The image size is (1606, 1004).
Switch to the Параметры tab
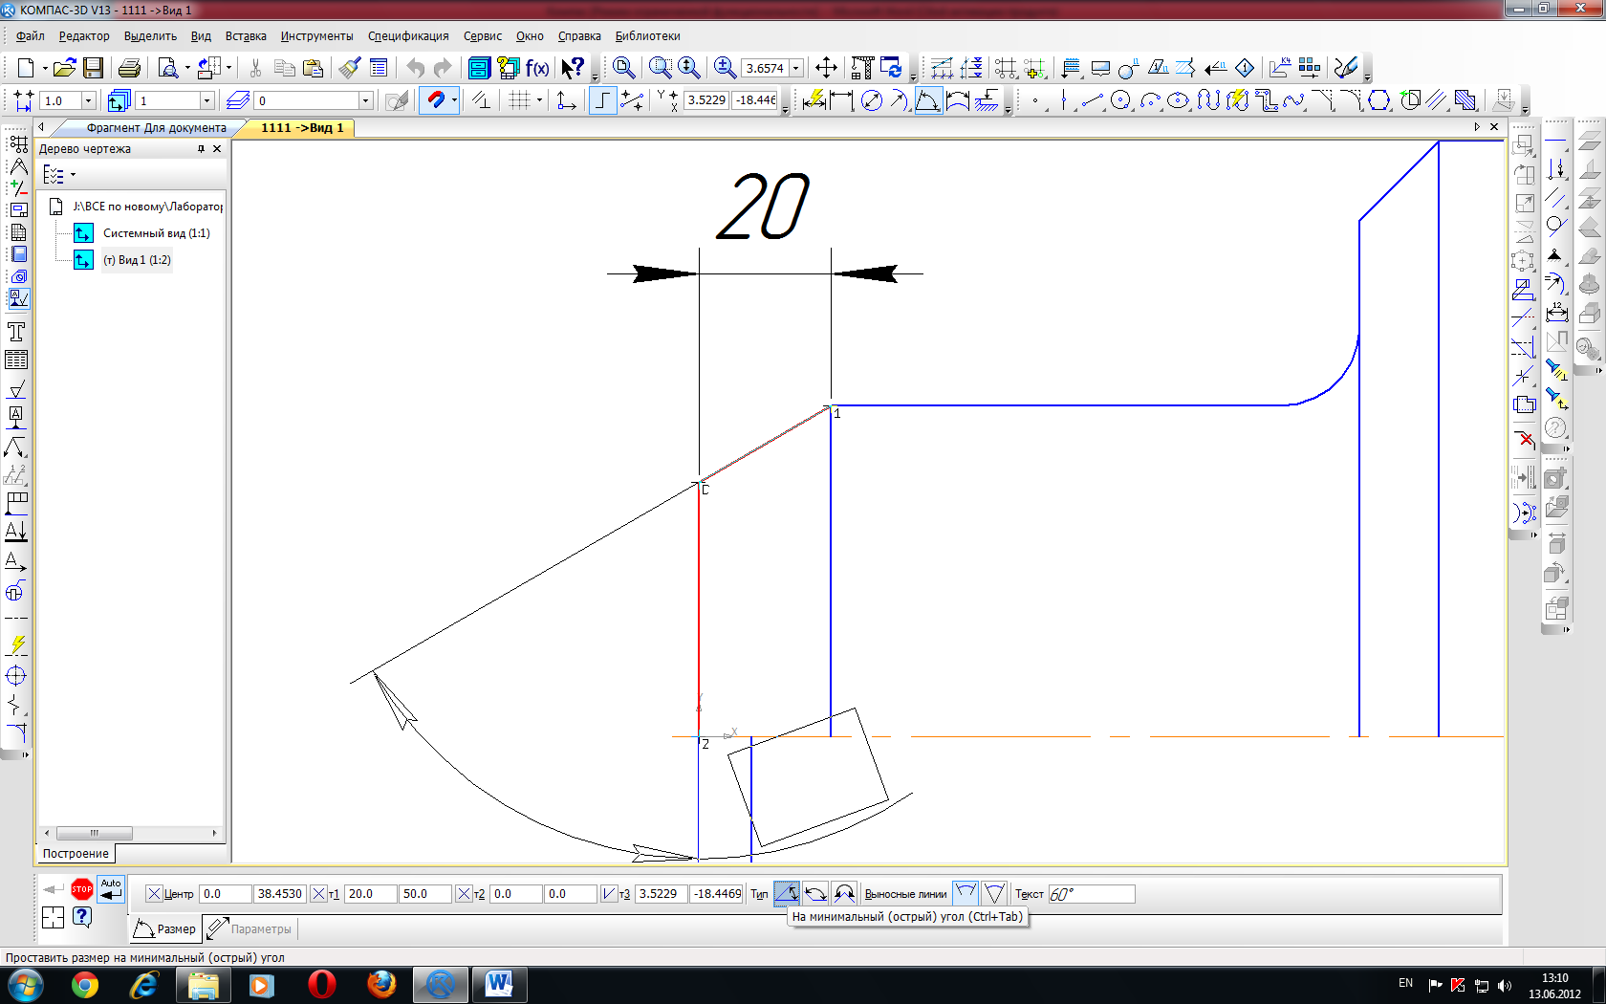251,928
